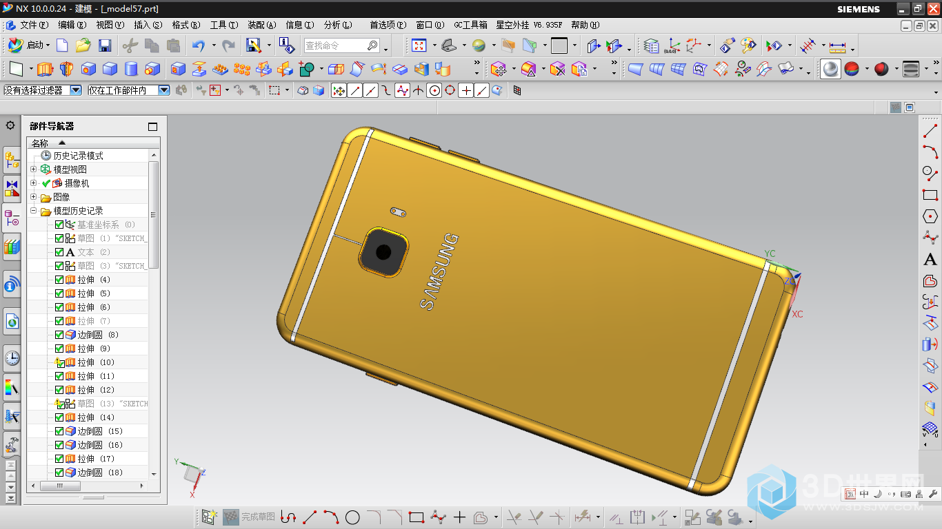Open the GC工具箱 menu
Viewport: 942px width, 529px height.
coord(470,25)
